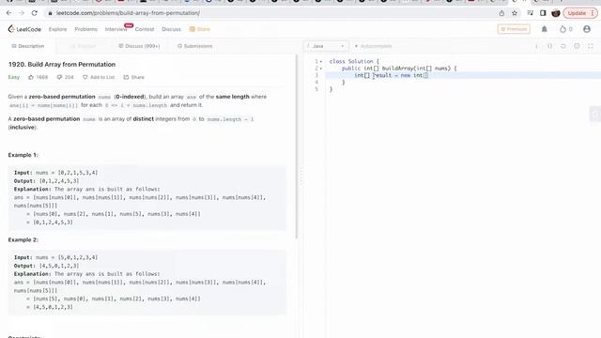Click the thumbs-up like icon
The width and height of the screenshot is (601, 338).
[x=31, y=77]
